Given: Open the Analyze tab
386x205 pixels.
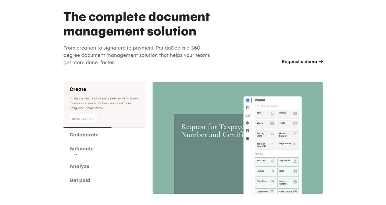Looking at the screenshot, I should tap(79, 166).
